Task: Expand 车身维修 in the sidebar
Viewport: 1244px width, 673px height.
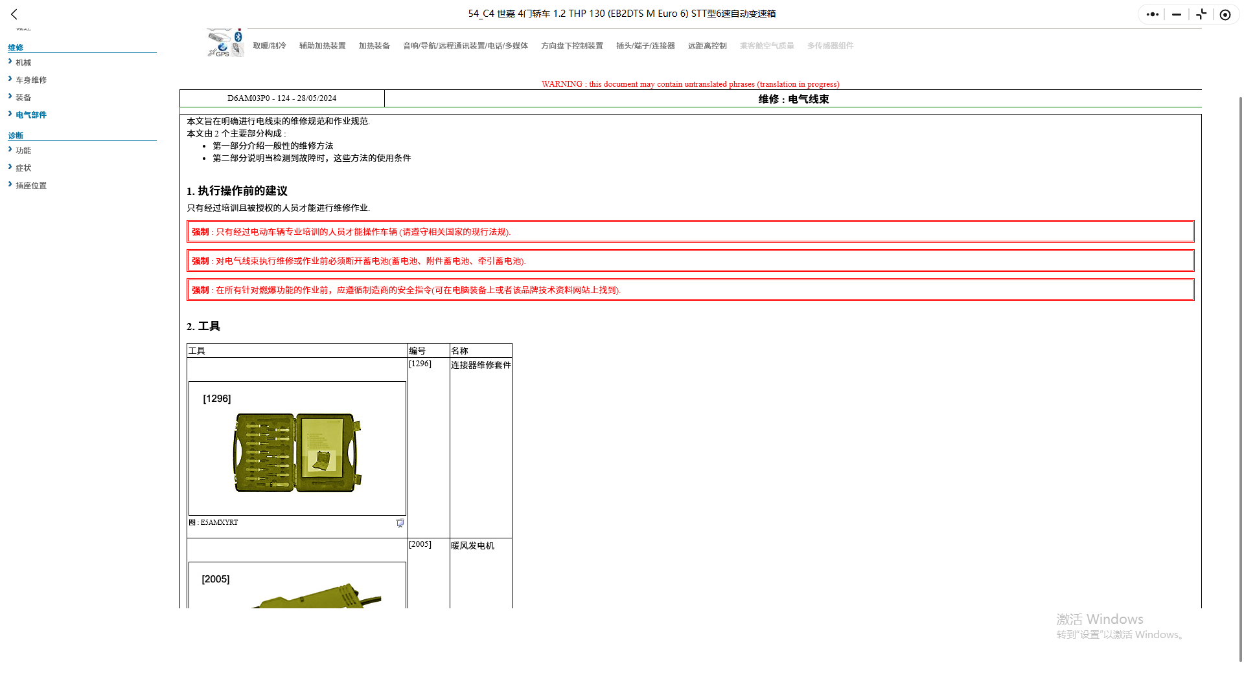Action: coord(31,80)
